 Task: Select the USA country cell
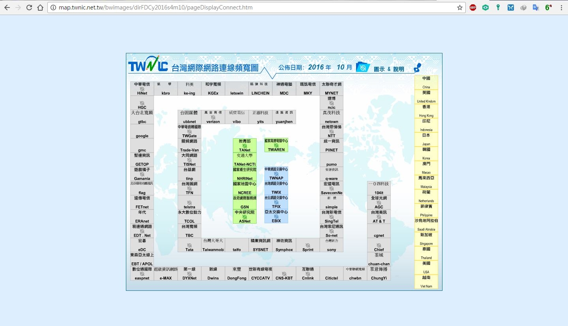(x=426, y=268)
